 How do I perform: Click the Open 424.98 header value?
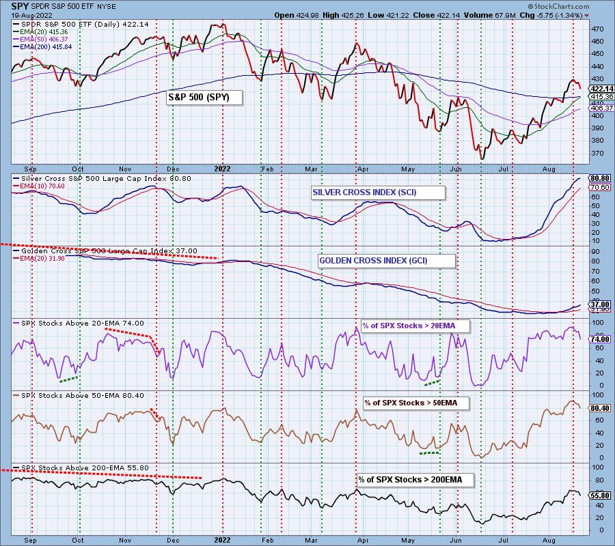297,15
